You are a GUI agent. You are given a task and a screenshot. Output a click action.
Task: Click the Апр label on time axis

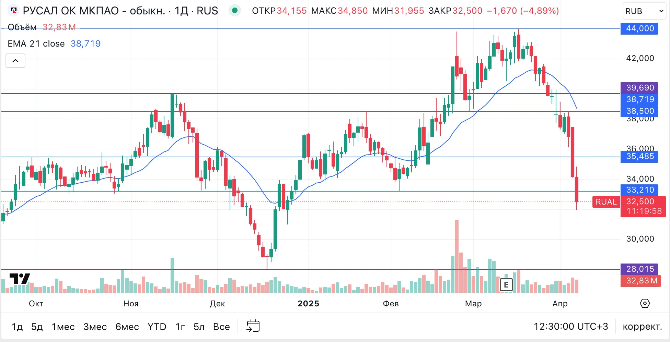pyautogui.click(x=560, y=304)
